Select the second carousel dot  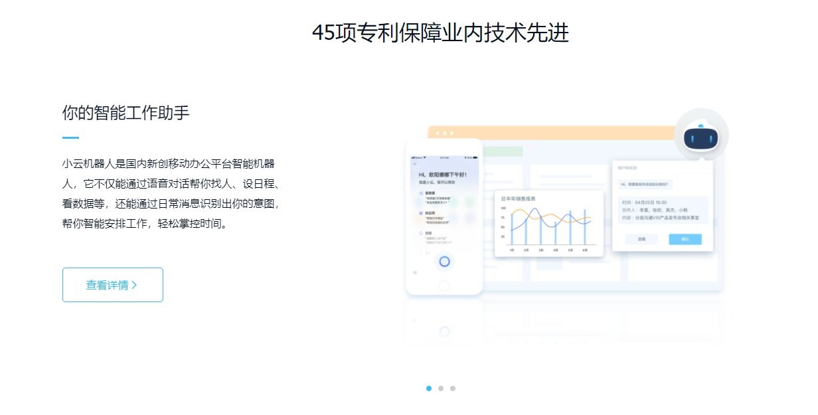point(441,388)
